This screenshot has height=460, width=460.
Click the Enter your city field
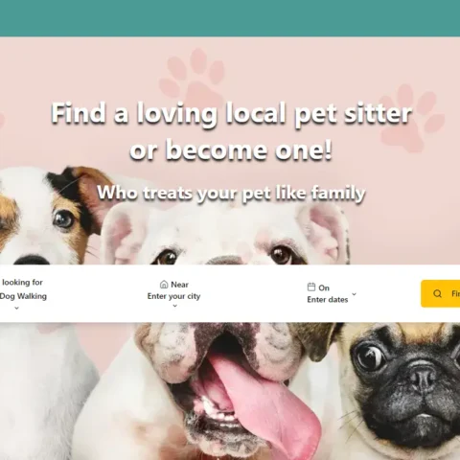[173, 296]
